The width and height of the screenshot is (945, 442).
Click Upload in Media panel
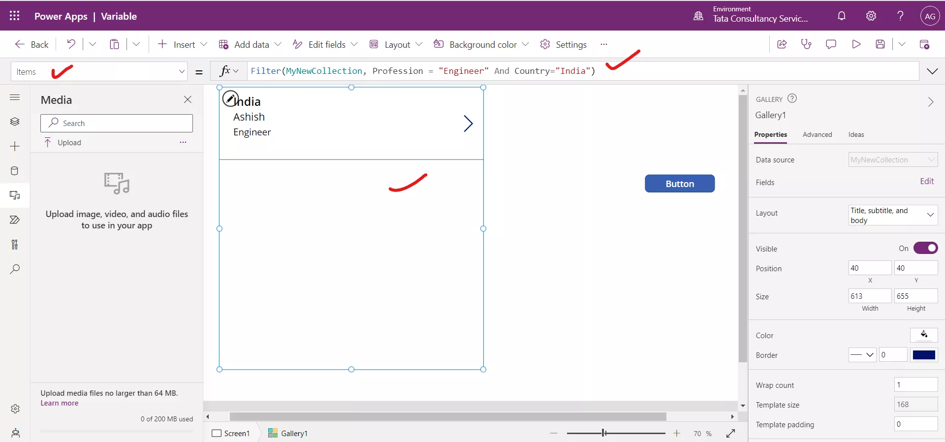(x=63, y=143)
